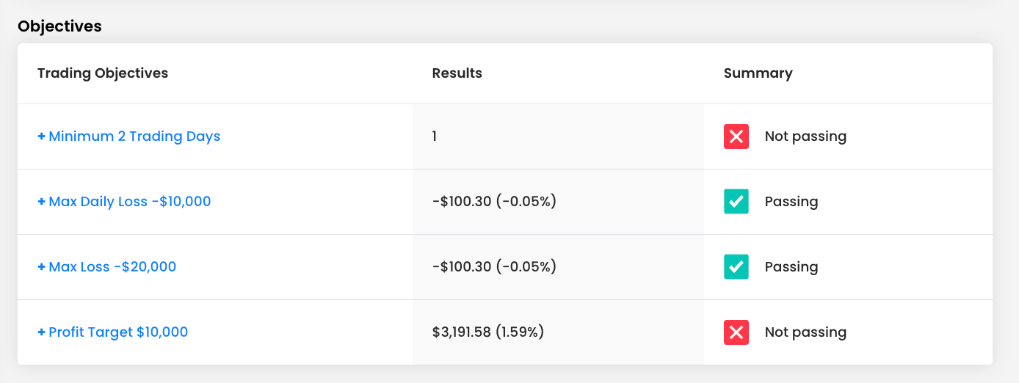Click green checkmark icon for Max Daily Loss

tap(736, 202)
